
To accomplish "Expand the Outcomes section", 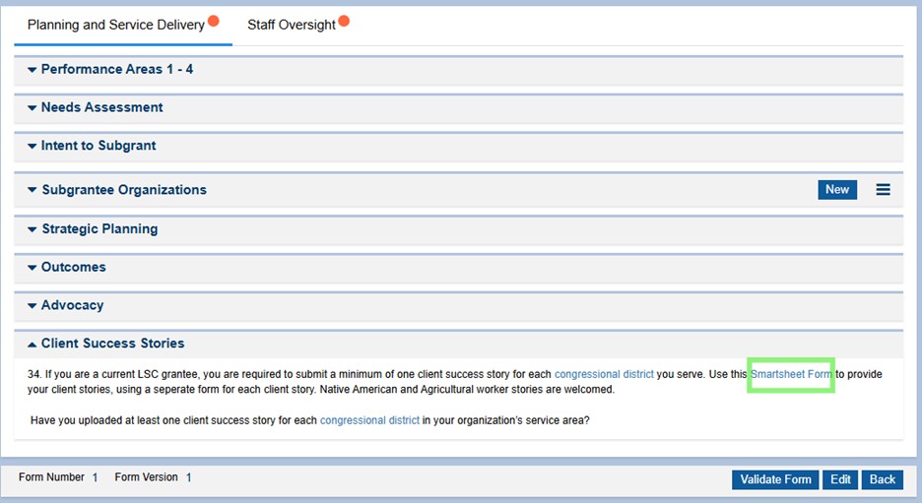I will pos(73,267).
